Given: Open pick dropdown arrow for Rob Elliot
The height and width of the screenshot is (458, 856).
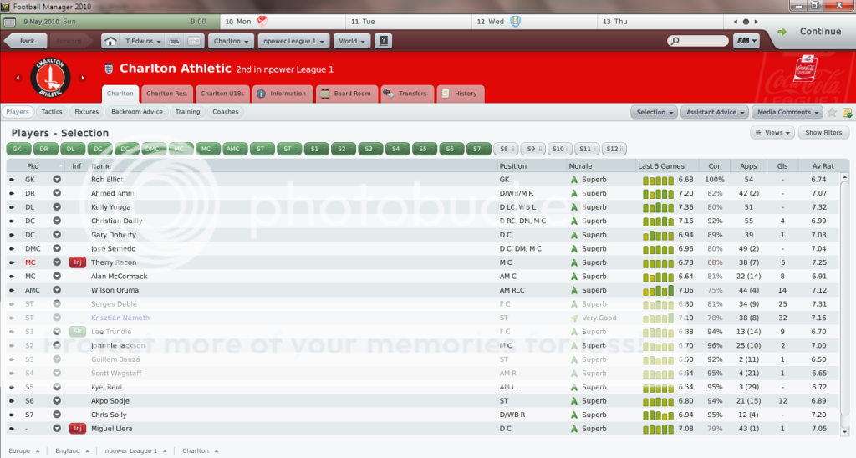Looking at the screenshot, I should point(57,179).
